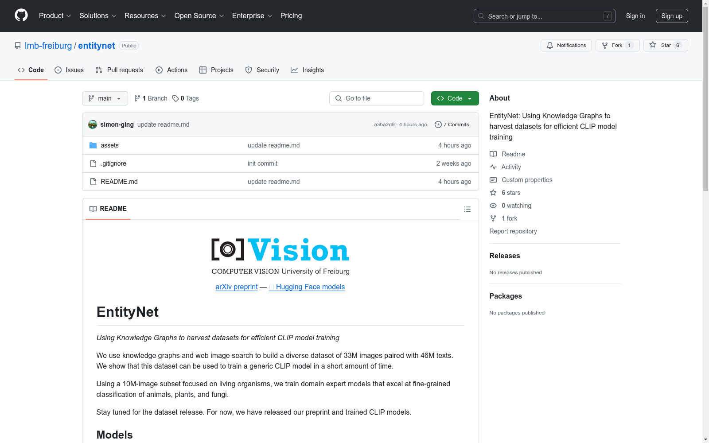Image resolution: width=709 pixels, height=443 pixels.
Task: Click the Sign in link
Action: (635, 16)
